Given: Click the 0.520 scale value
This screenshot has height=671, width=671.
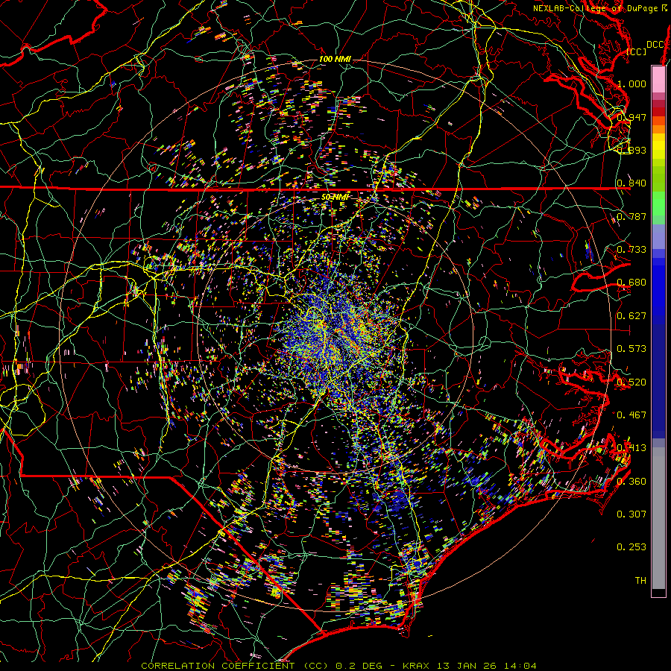Looking at the screenshot, I should coord(631,382).
